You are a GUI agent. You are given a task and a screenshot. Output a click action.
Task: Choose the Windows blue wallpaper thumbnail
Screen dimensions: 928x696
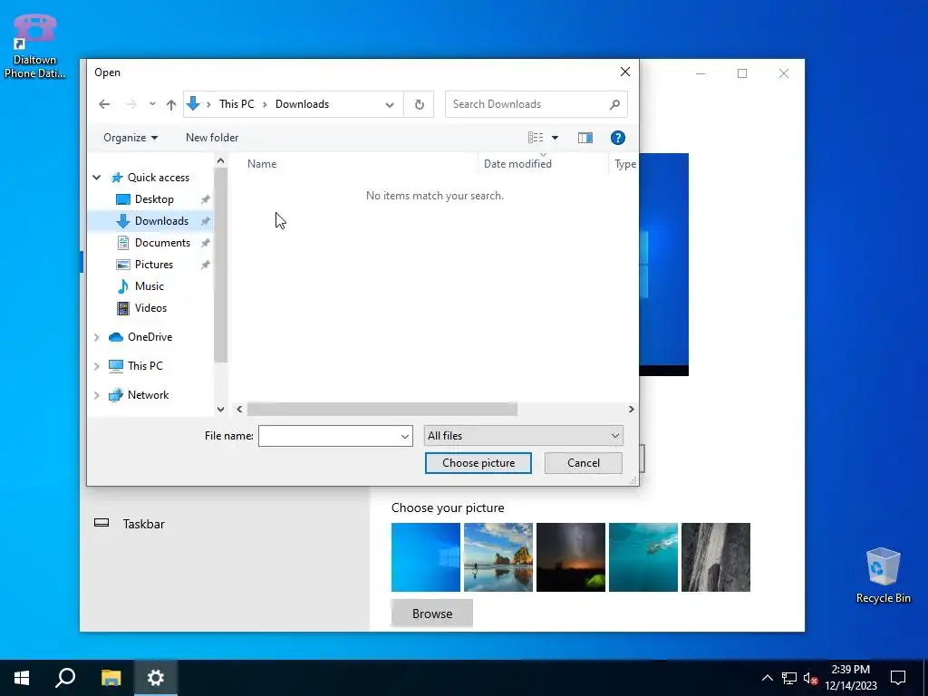pos(426,557)
